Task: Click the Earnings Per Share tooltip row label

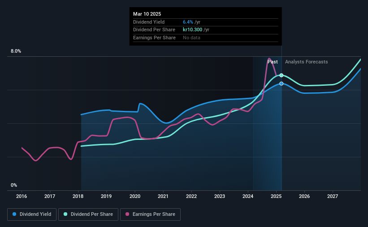Action: 154,38
